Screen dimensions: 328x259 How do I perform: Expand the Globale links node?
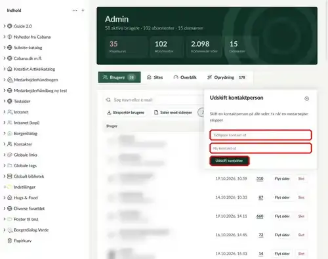pos(5,155)
